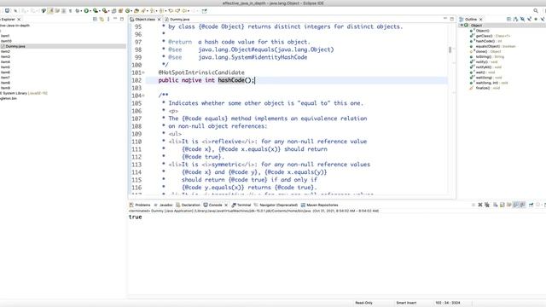546x307 pixels.
Task: Open the Javadoc tab
Action: point(163,205)
